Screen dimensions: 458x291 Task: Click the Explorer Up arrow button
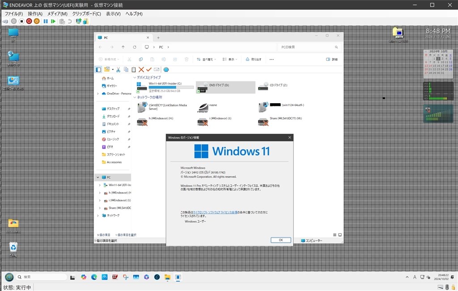tap(123, 47)
